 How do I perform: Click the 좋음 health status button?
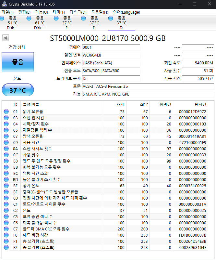click(18, 62)
